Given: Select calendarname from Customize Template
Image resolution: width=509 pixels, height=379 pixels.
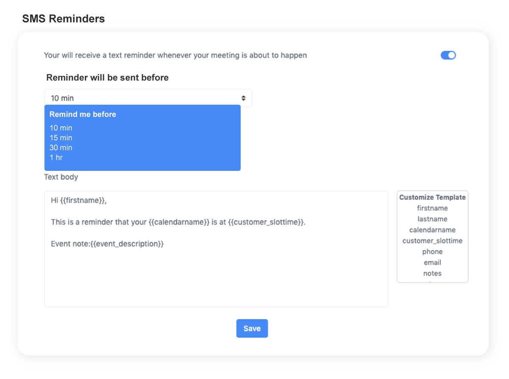Looking at the screenshot, I should pyautogui.click(x=432, y=230).
